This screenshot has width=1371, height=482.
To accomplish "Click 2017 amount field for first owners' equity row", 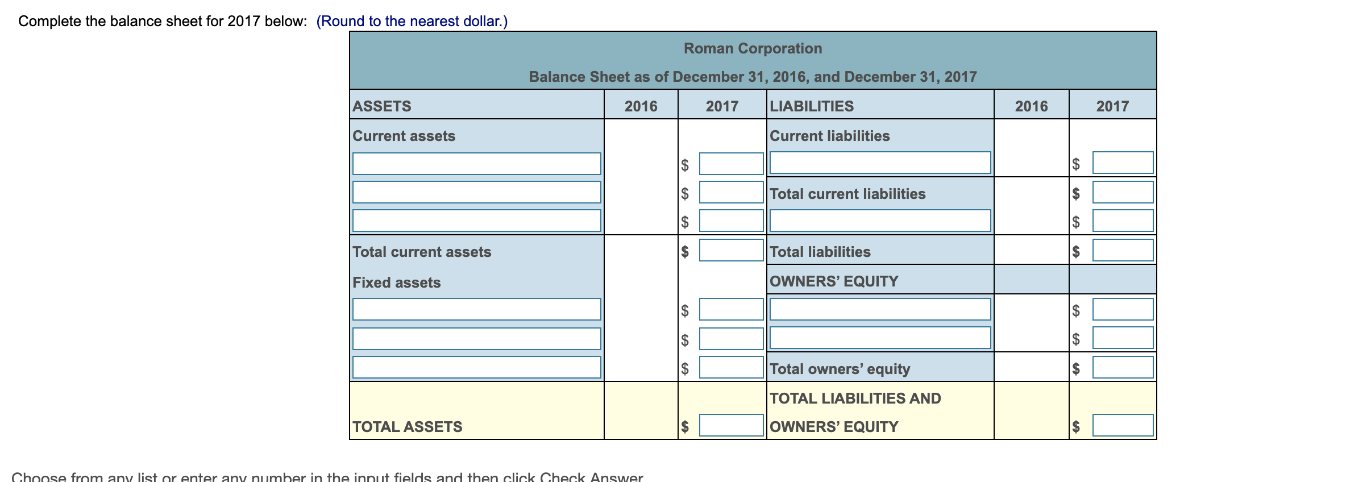I will point(1123,309).
